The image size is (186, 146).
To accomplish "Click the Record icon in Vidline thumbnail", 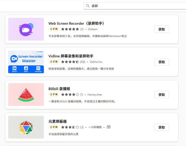I will click(14, 69).
